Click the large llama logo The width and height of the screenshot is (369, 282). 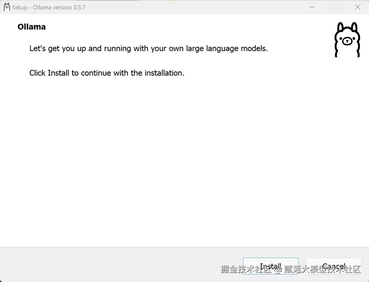point(347,40)
